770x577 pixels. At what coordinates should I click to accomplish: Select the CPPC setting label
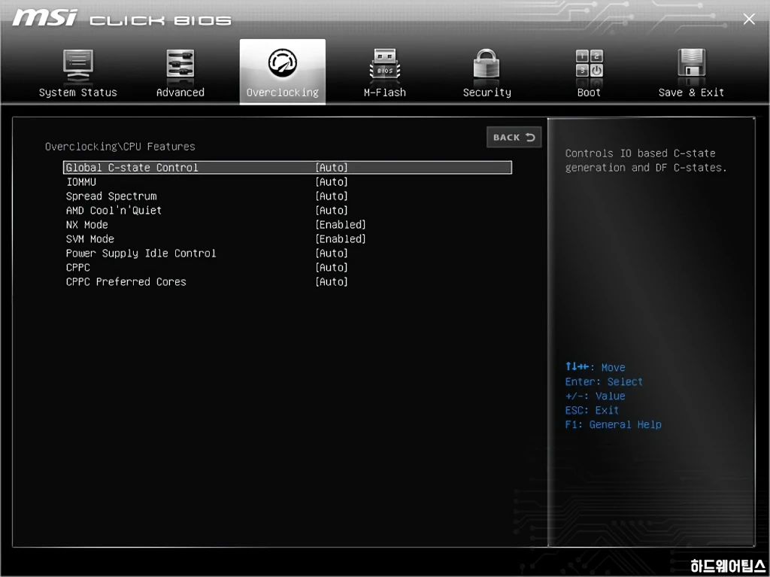(78, 267)
